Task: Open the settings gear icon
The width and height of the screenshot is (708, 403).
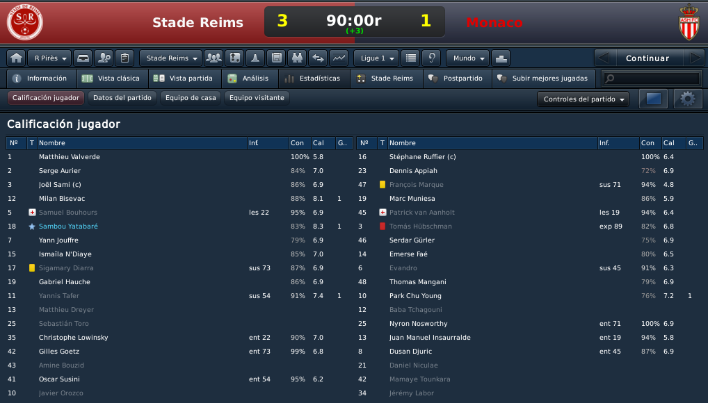Action: point(688,99)
